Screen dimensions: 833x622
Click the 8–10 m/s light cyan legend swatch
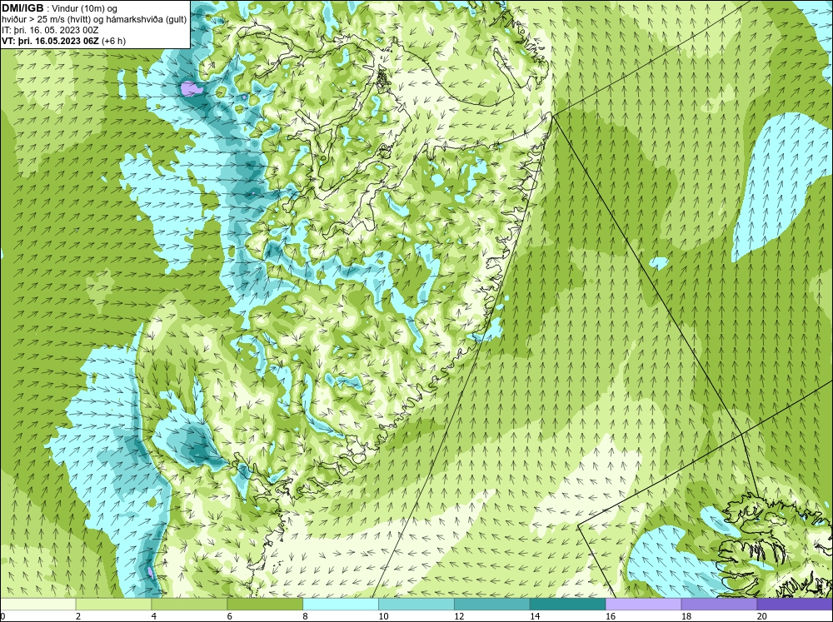pyautogui.click(x=341, y=605)
